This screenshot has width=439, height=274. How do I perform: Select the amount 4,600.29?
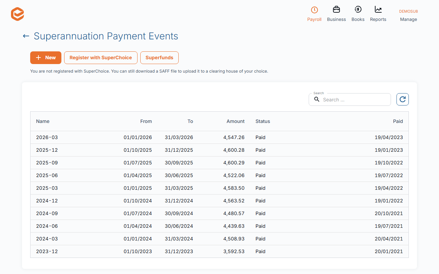click(x=234, y=163)
